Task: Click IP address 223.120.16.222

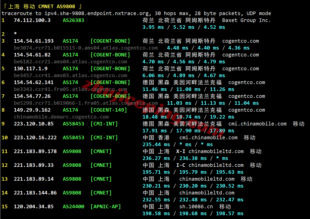Action: pyautogui.click(x=35, y=137)
